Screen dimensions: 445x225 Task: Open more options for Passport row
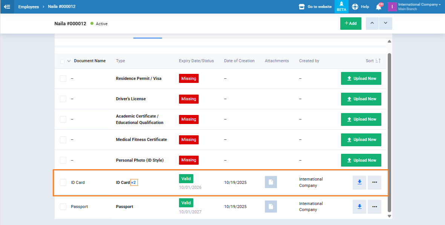374,207
